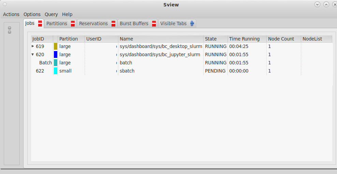Click the left sidebar grid handle icon
Screen dimensions: 337x174
[10, 30]
